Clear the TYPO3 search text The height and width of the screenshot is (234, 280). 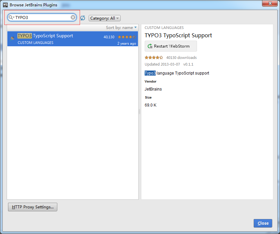(x=73, y=17)
